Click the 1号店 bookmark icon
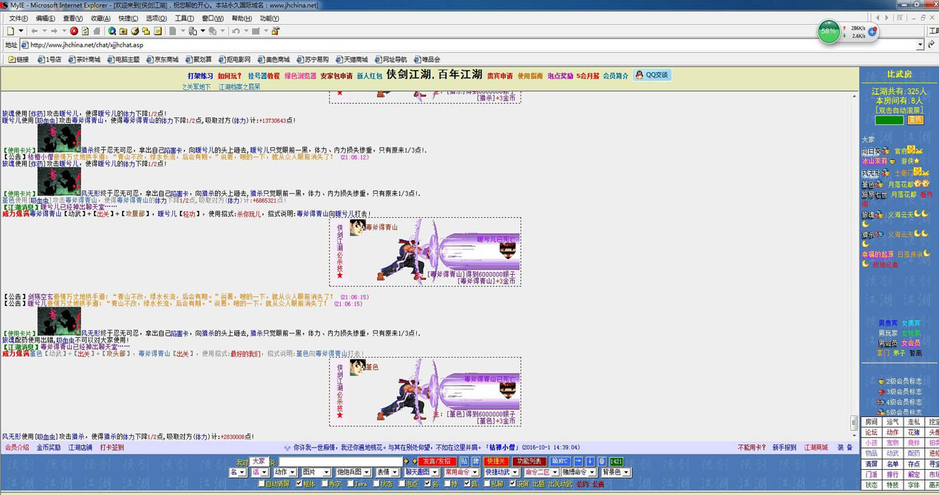Image resolution: width=939 pixels, height=495 pixels. click(x=41, y=59)
